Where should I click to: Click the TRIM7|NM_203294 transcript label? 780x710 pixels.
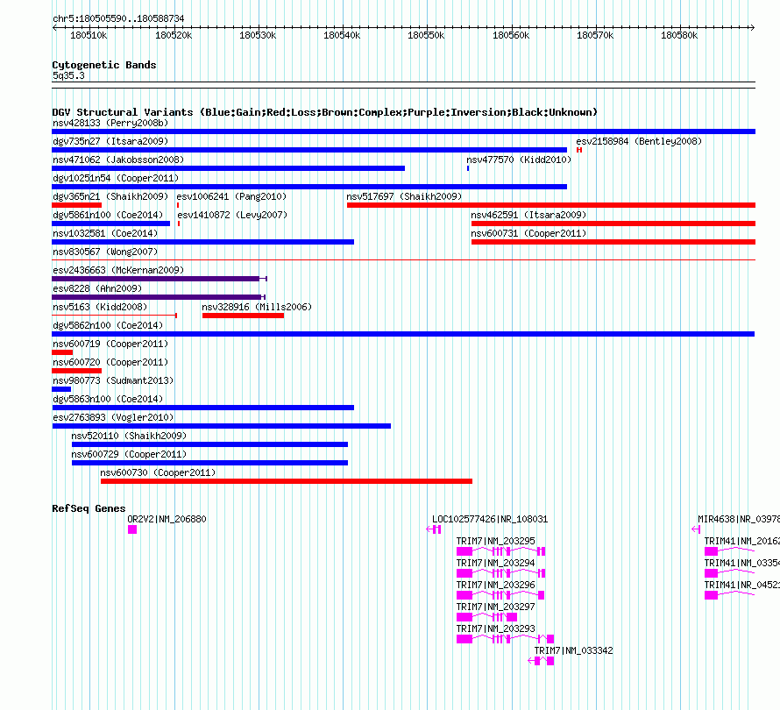pos(495,563)
